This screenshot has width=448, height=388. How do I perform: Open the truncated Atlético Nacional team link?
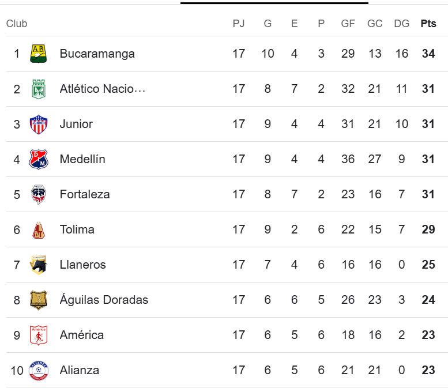102,89
